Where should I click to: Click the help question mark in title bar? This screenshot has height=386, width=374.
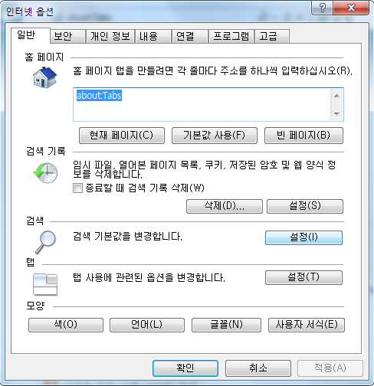click(x=323, y=8)
